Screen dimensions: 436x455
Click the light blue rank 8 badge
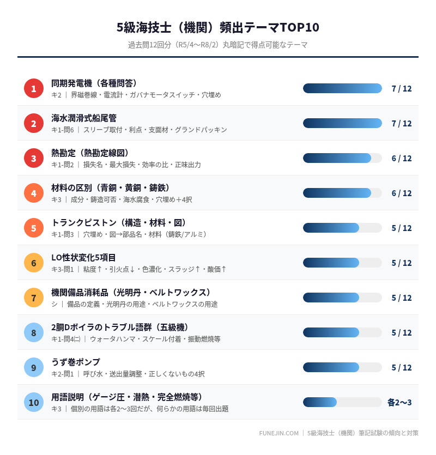tap(34, 332)
